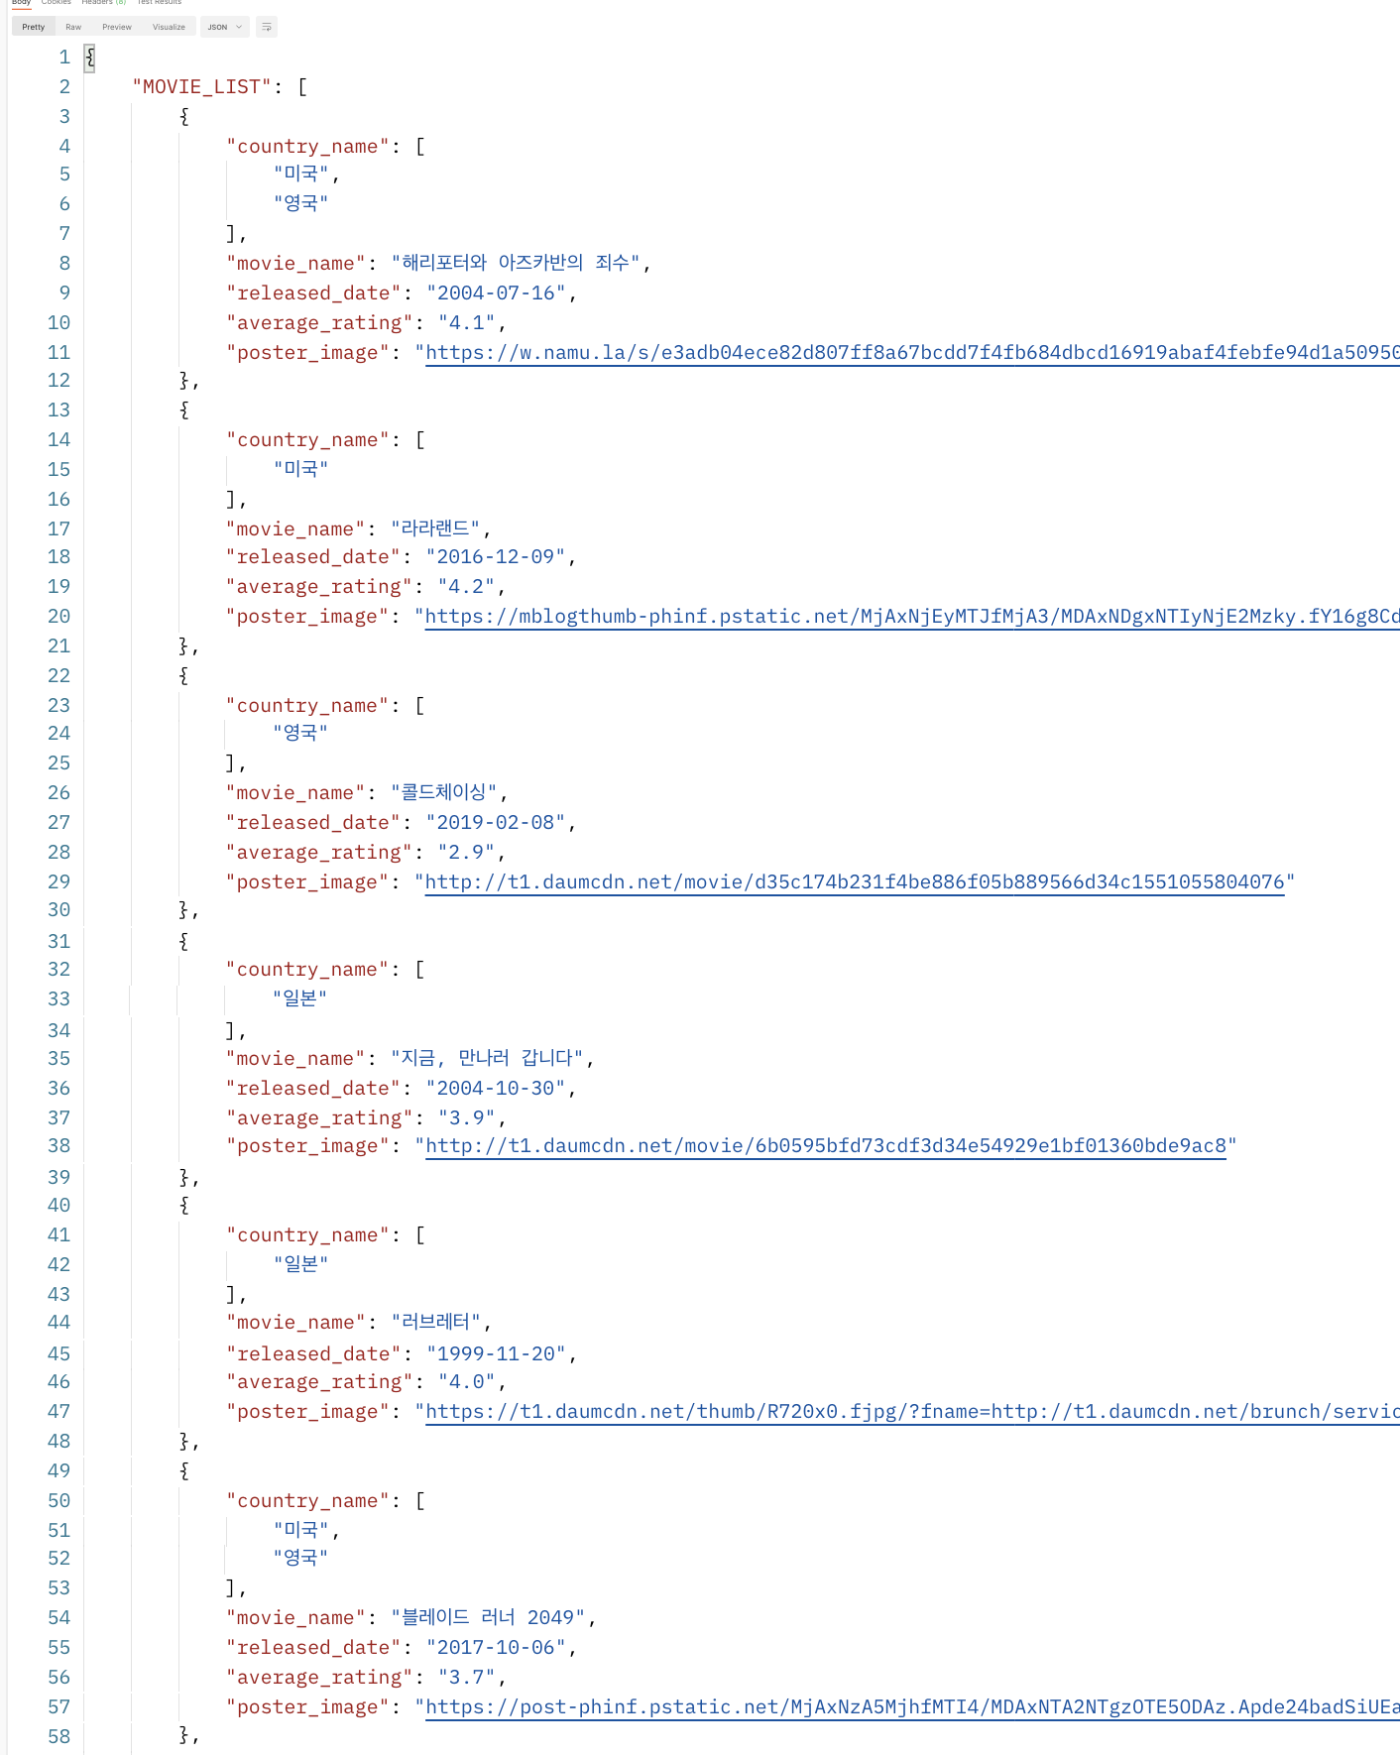Click average rating value "4.2"

[467, 587]
